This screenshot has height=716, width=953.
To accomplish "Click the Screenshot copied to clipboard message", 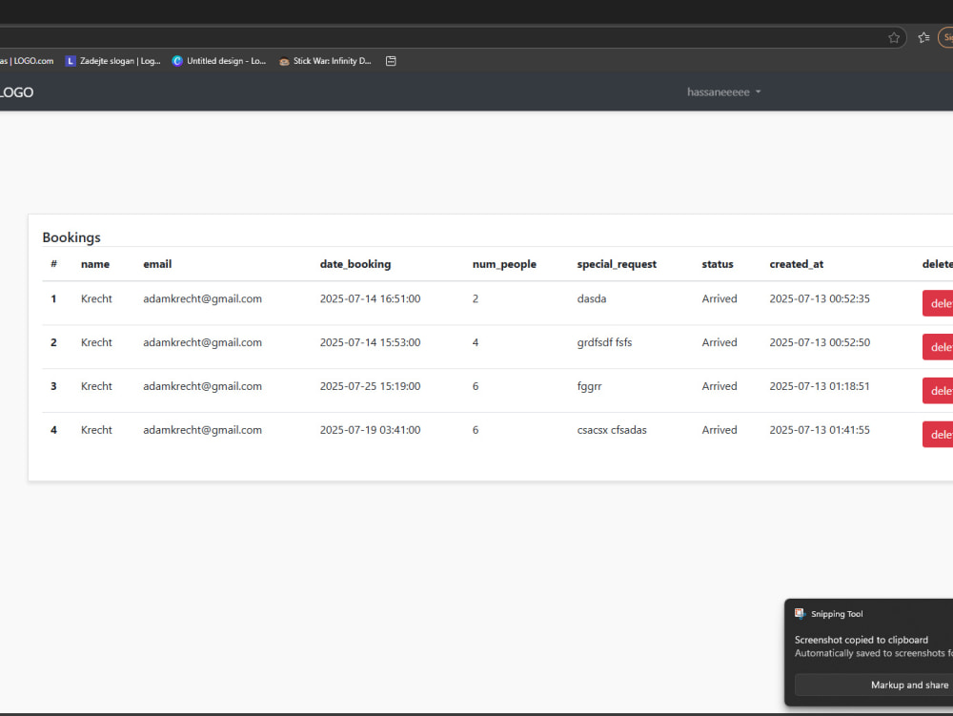I will [x=862, y=640].
